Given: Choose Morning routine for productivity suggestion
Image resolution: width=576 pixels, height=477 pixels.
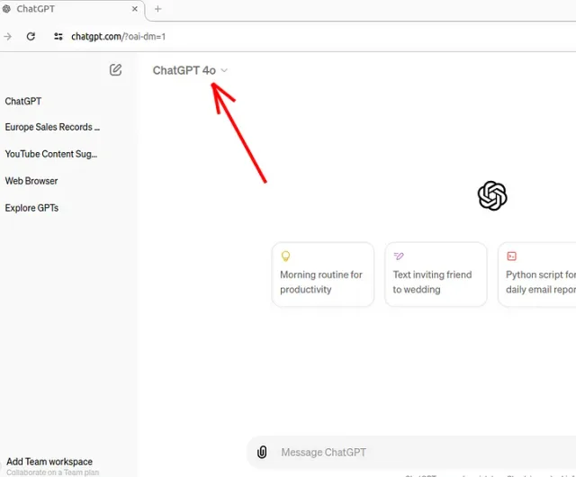Looking at the screenshot, I should [x=322, y=274].
